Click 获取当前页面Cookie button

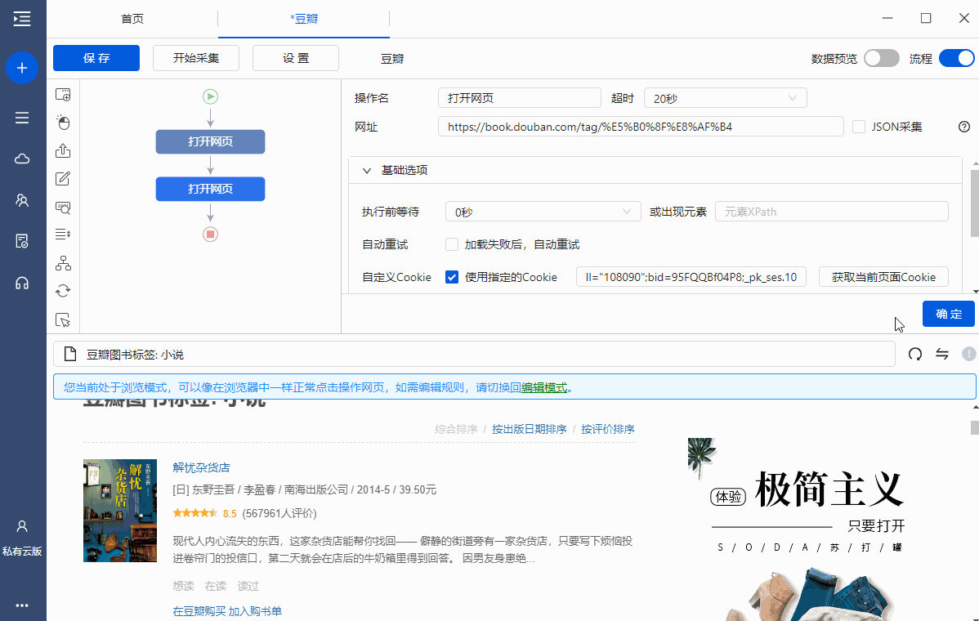883,277
